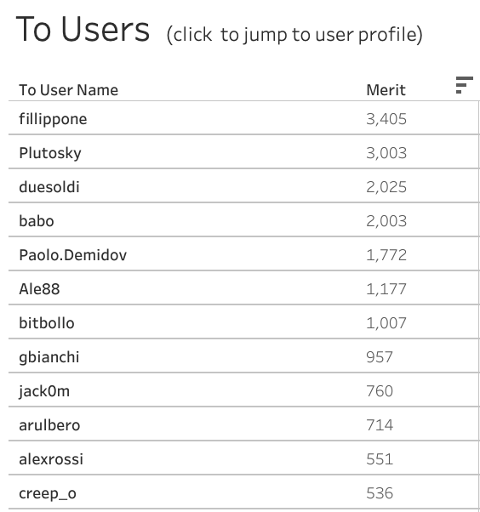The height and width of the screenshot is (512, 480).
Task: Open babo's profile link
Action: pyautogui.click(x=37, y=221)
